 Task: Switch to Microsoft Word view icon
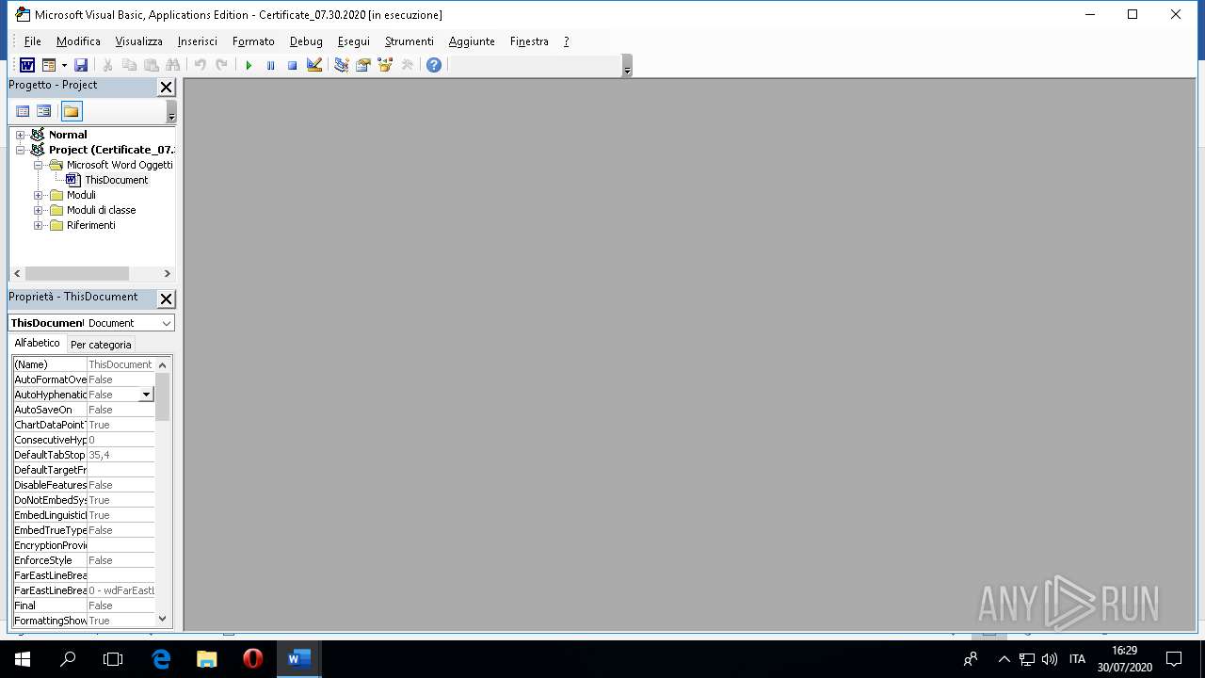coord(27,65)
